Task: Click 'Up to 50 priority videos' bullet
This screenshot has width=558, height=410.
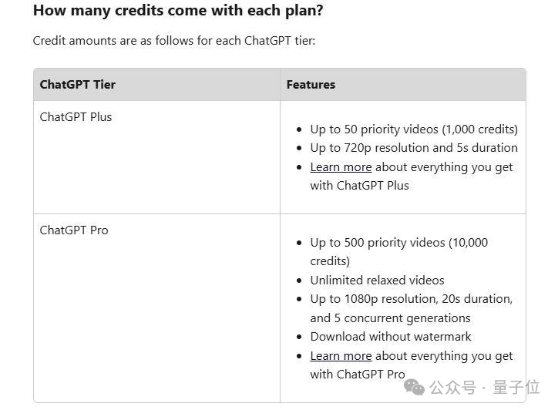Action: pyautogui.click(x=414, y=129)
